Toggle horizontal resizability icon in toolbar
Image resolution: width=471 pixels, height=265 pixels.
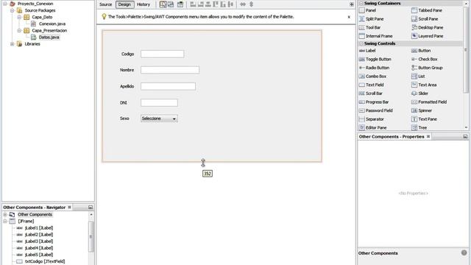click(243, 4)
